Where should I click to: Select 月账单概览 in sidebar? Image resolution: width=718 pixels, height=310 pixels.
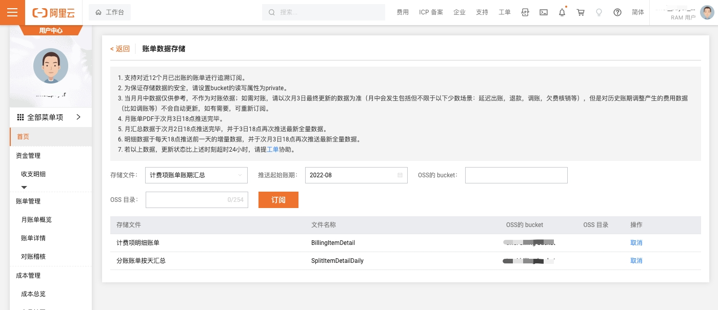coord(36,220)
